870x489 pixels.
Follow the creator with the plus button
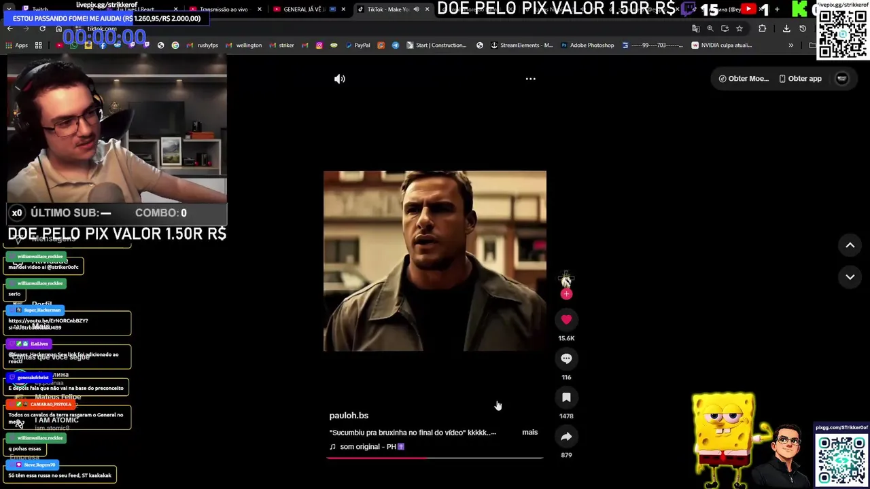click(566, 294)
